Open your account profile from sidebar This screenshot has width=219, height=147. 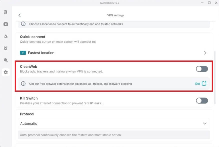pyautogui.click(x=5, y=24)
